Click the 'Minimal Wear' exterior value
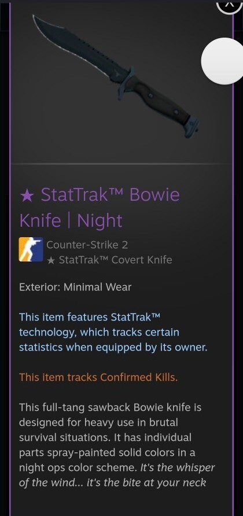 tap(97, 287)
